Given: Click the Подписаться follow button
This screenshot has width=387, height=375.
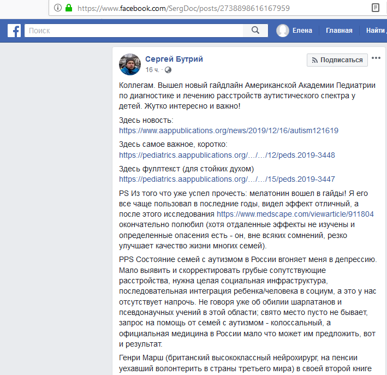Looking at the screenshot, I should 337,60.
